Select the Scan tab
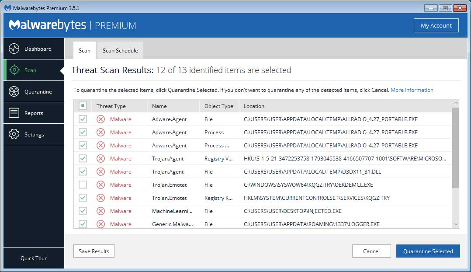Viewport: 471px width, 272px height. point(84,50)
